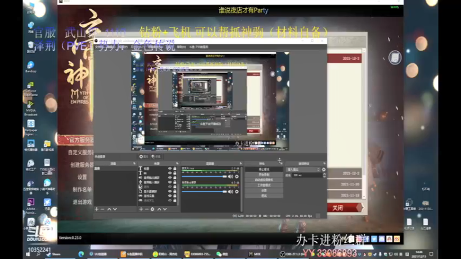Open source properties gear below sources list

point(152,209)
